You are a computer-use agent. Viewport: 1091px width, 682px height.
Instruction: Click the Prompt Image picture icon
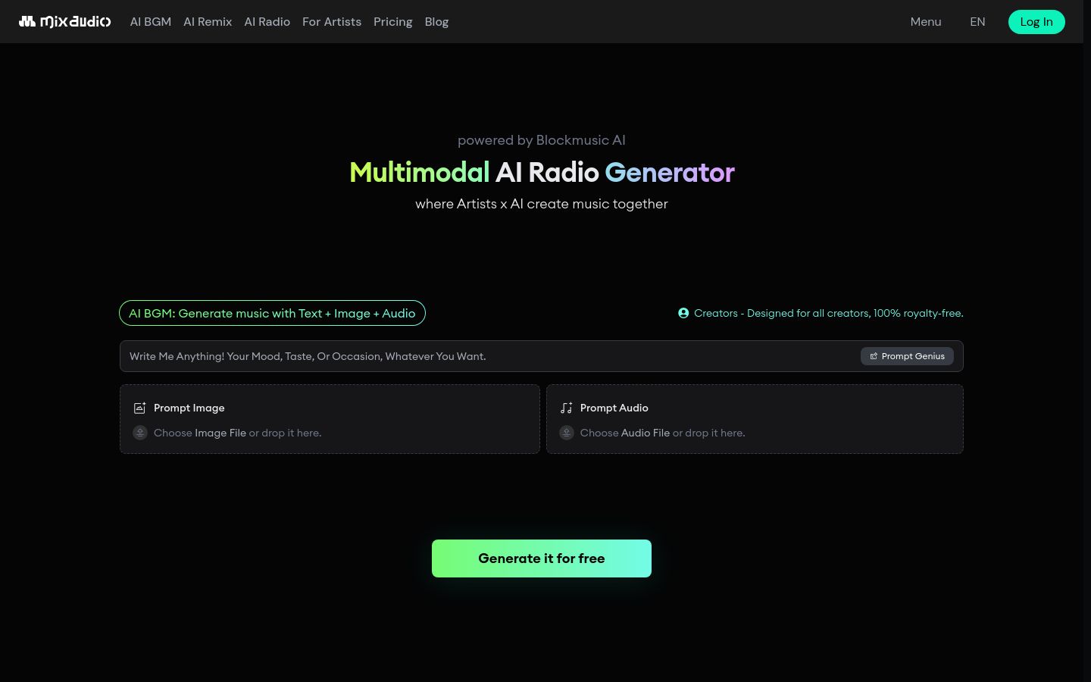(x=139, y=408)
